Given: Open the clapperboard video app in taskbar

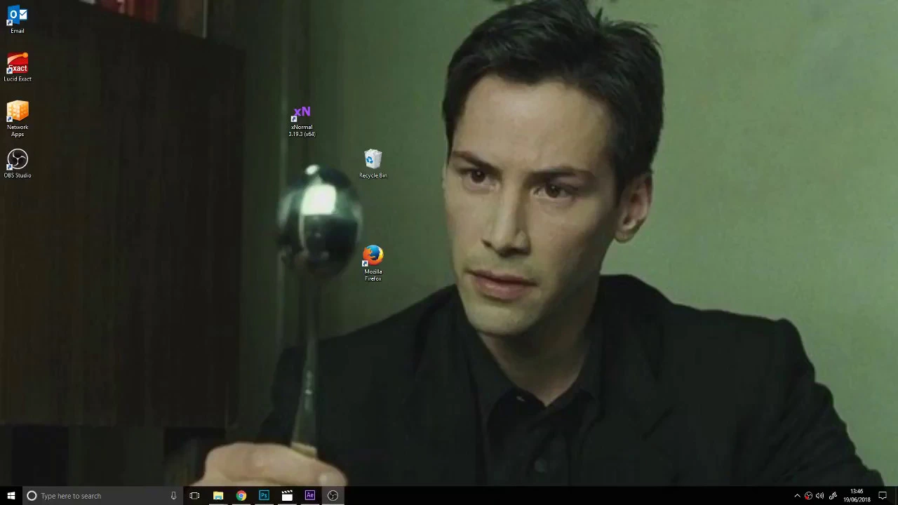Looking at the screenshot, I should [287, 496].
